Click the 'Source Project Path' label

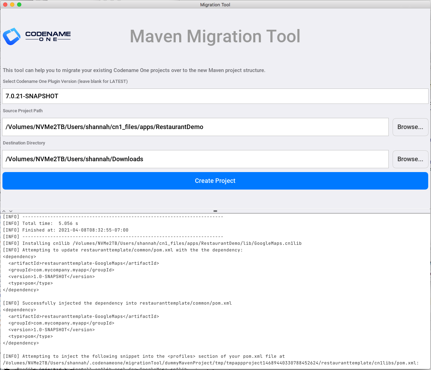tap(23, 111)
